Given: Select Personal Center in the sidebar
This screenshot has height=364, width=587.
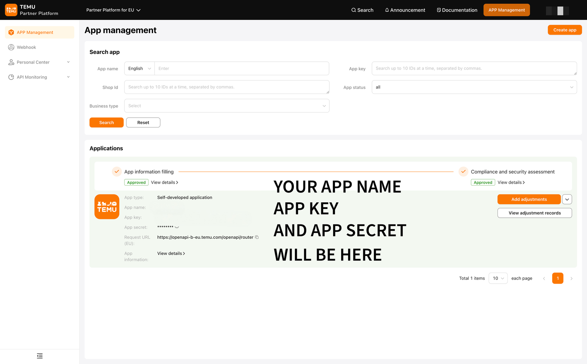Looking at the screenshot, I should point(40,62).
